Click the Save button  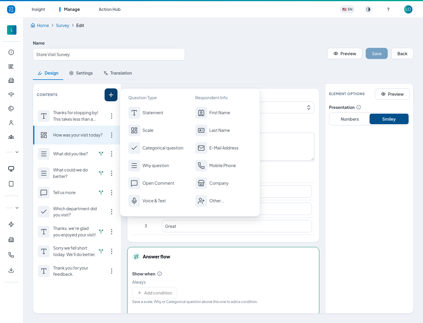coord(377,53)
